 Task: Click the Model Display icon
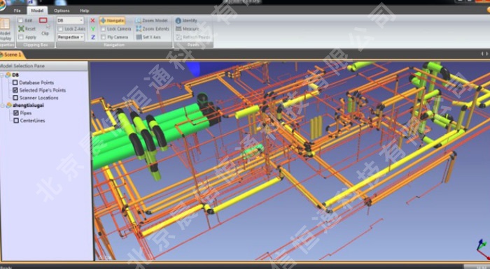click(x=5, y=24)
